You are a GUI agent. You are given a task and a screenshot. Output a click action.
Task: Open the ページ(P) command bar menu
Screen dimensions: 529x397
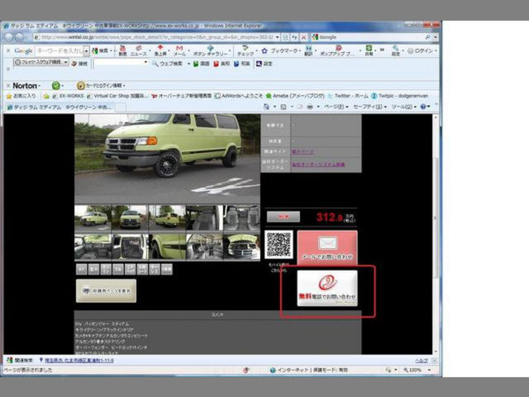336,106
